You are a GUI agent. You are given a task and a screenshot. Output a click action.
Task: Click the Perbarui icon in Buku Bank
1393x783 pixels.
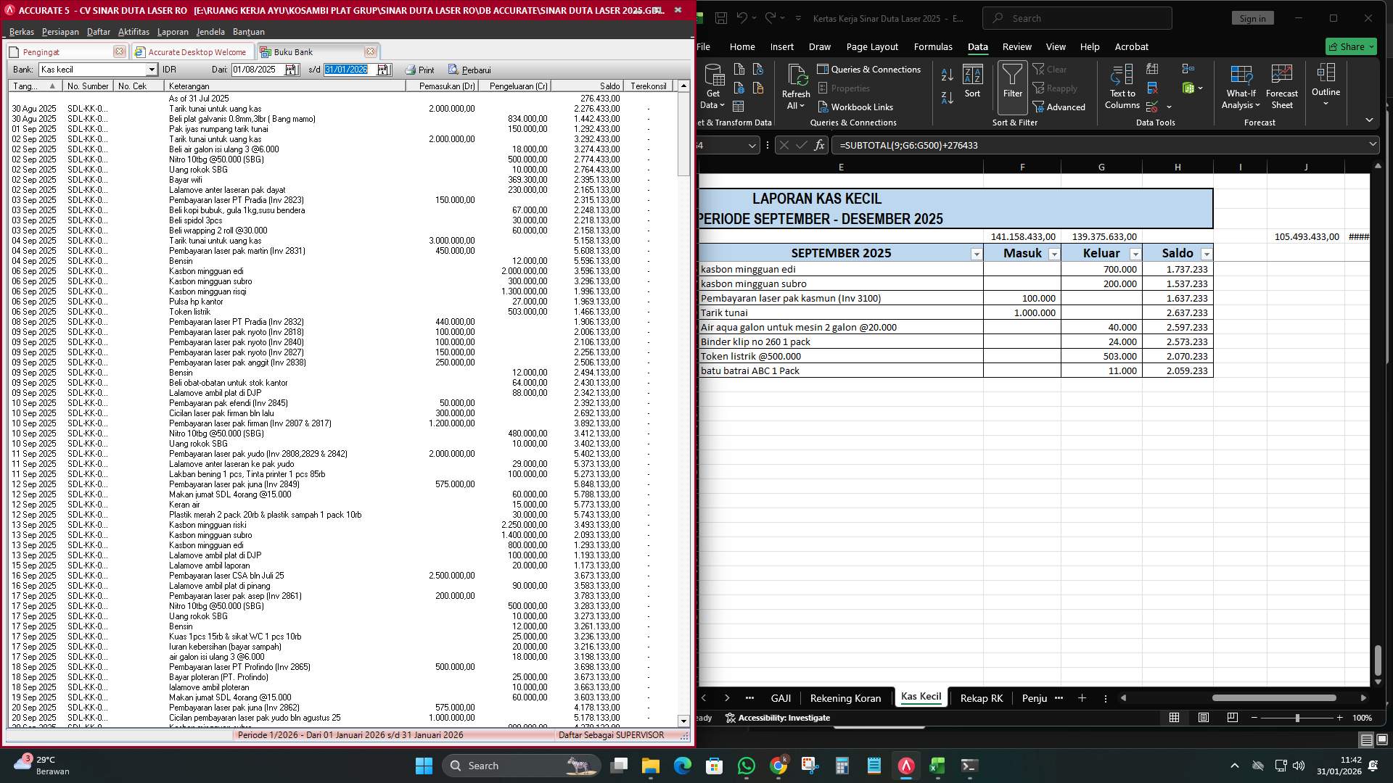pyautogui.click(x=452, y=70)
